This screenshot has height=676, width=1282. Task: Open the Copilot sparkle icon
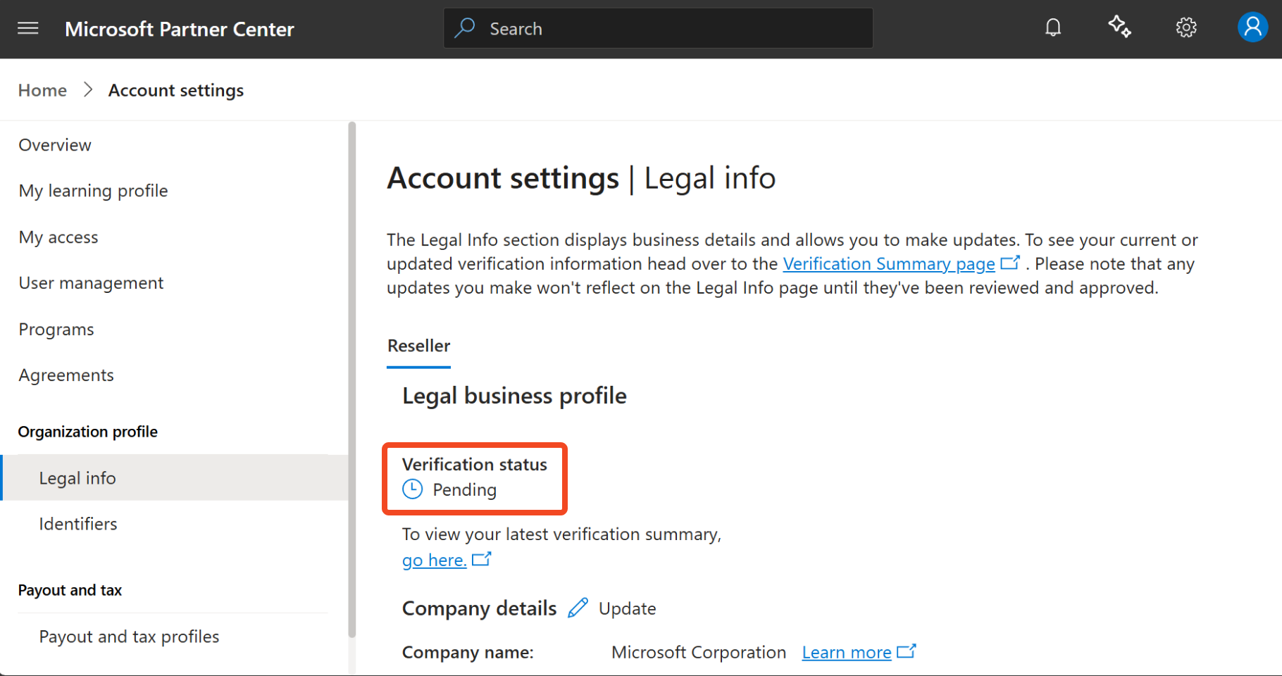coord(1119,27)
